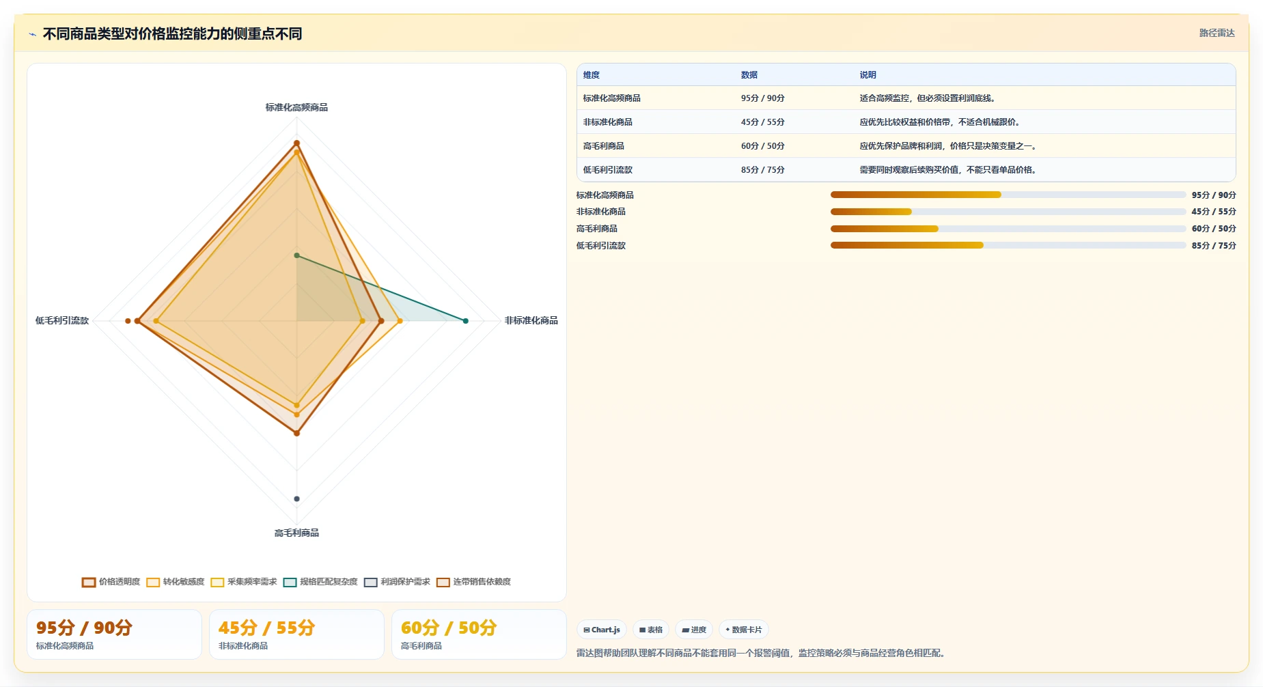The width and height of the screenshot is (1263, 687).
Task: Click the table cell 95分 / 90分
Action: pos(763,98)
